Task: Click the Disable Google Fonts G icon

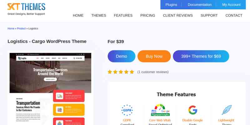Action: (x=192, y=110)
